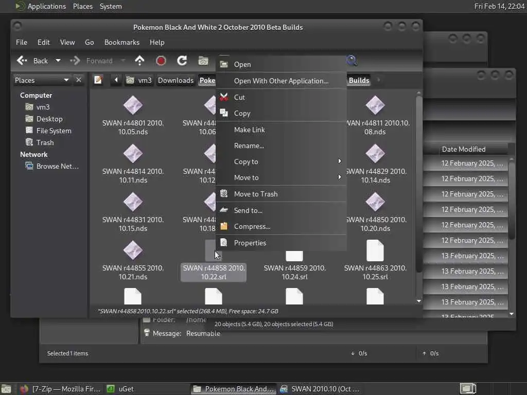Image resolution: width=527 pixels, height=395 pixels.
Task: Click the show desktop icon in taskbar
Action: tap(6, 389)
